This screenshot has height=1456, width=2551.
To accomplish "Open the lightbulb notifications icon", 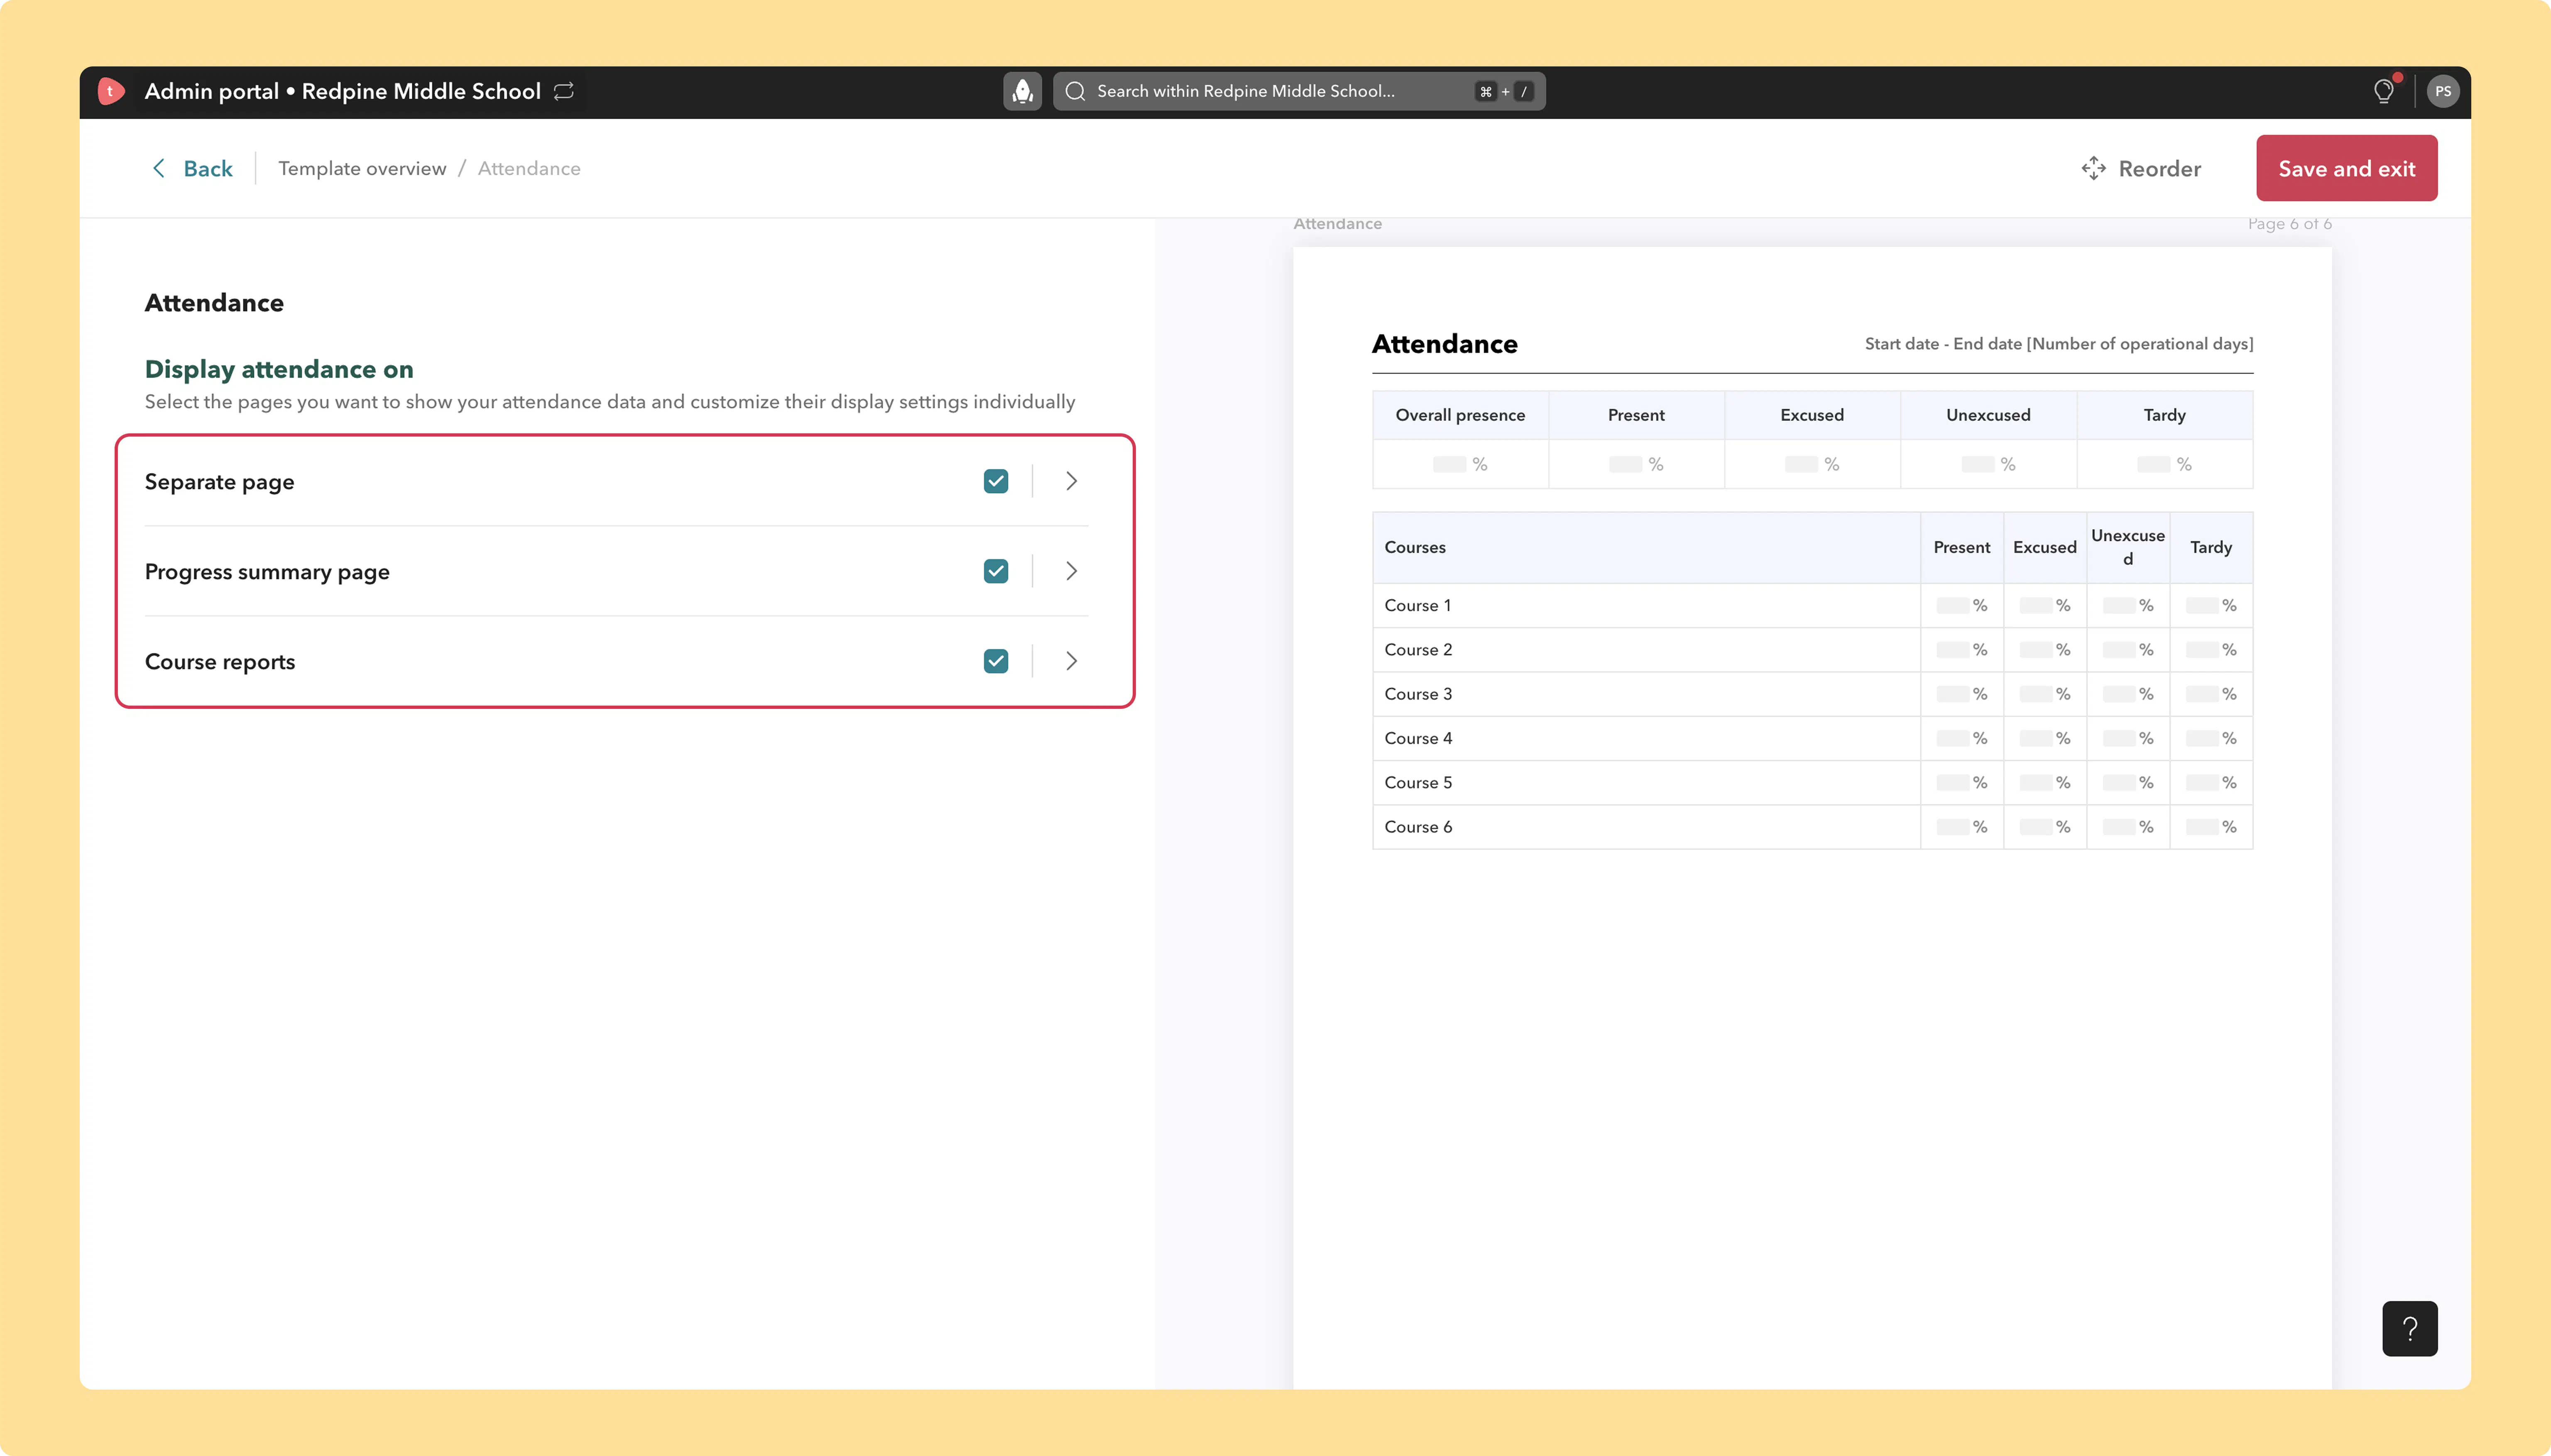I will click(x=2384, y=91).
